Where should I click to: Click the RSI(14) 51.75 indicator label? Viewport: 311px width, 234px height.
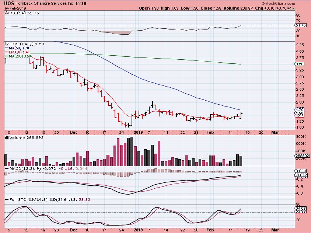24,13
